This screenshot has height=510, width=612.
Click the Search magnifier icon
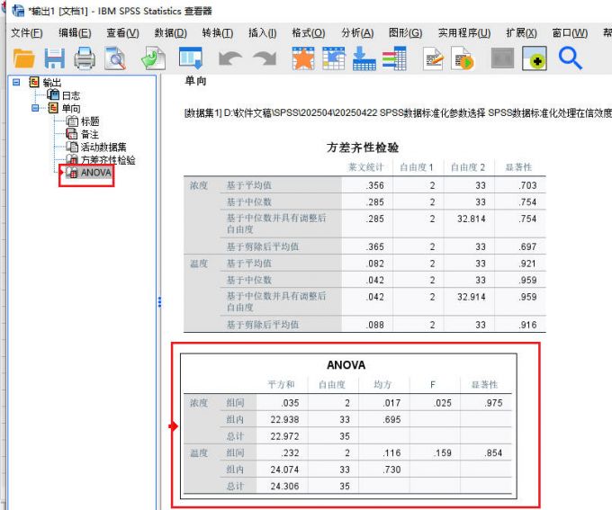(571, 58)
